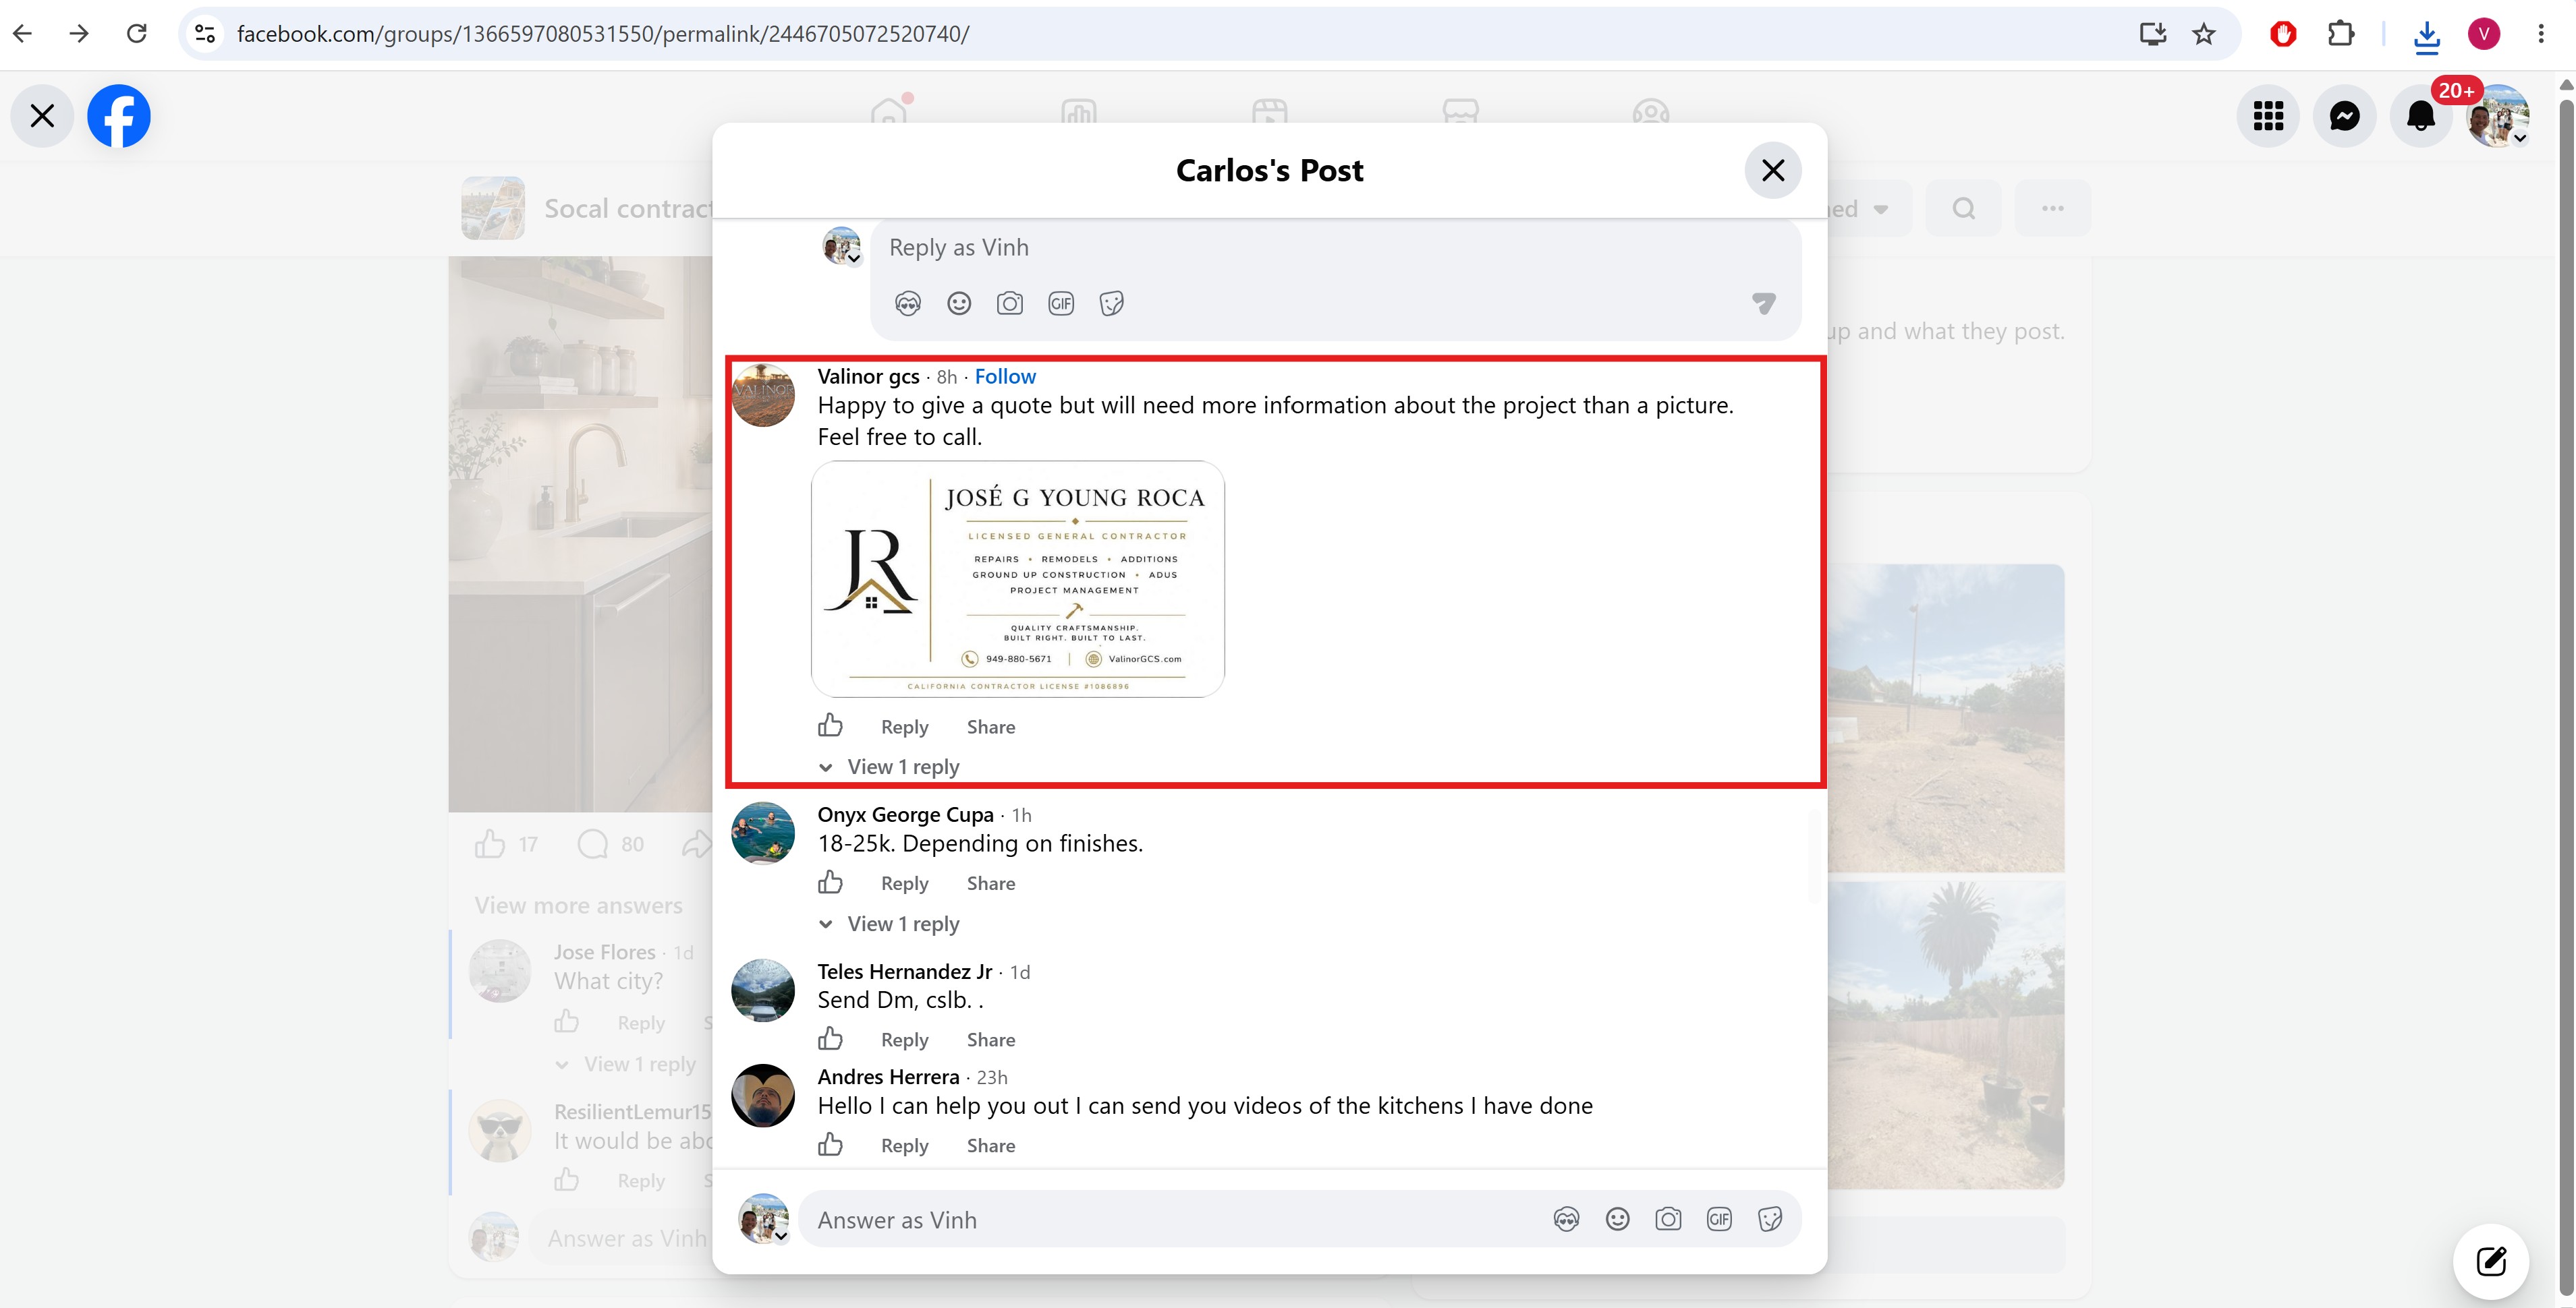
Task: Click the browser forward arrow
Action: click(79, 34)
